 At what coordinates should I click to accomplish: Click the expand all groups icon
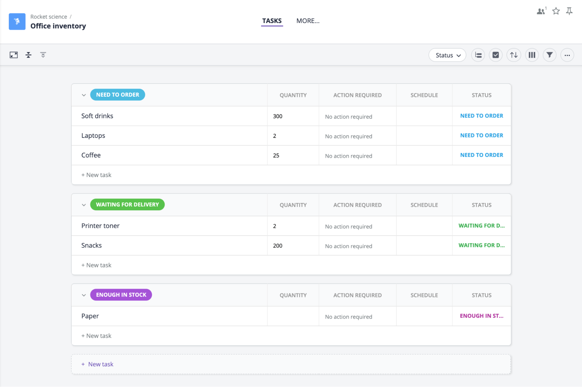coord(43,55)
